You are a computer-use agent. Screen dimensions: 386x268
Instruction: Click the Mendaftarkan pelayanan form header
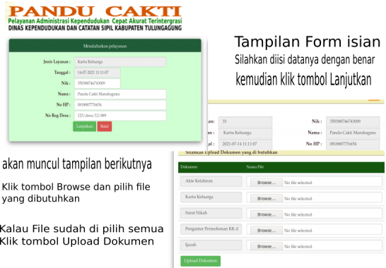pos(105,46)
